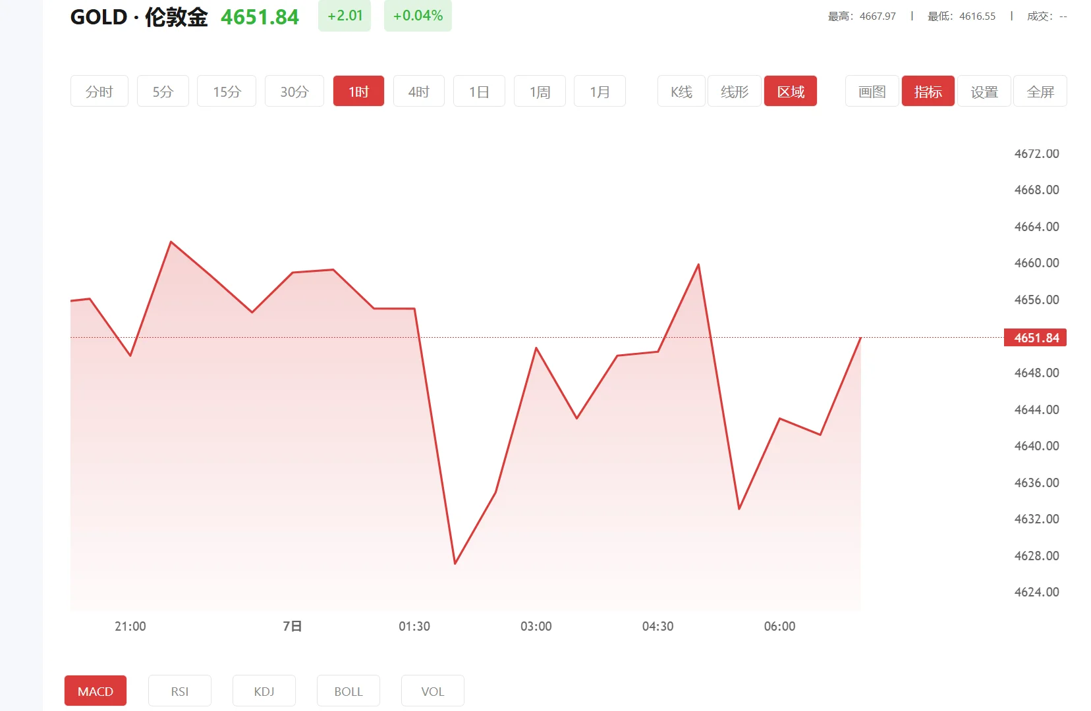Enter 全屏 fullscreen mode
The height and width of the screenshot is (711, 1091).
pos(1040,91)
